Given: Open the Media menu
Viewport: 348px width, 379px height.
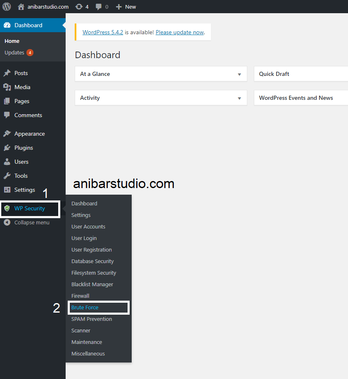Looking at the screenshot, I should coord(22,87).
